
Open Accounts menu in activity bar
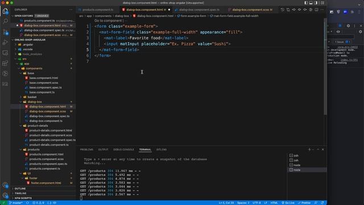(5, 185)
